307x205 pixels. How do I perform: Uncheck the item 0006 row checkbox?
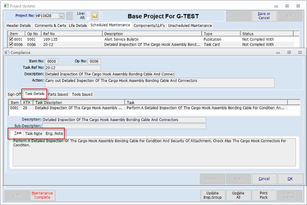[11, 44]
